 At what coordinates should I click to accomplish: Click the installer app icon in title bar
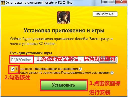(x=3, y=2)
